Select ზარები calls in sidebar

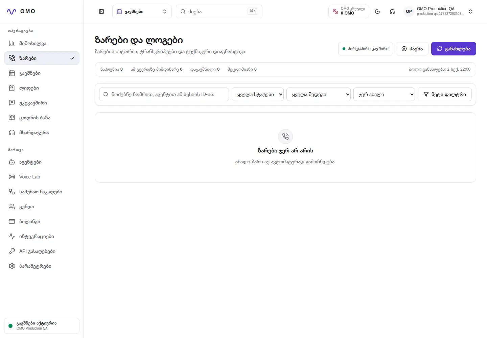42,58
